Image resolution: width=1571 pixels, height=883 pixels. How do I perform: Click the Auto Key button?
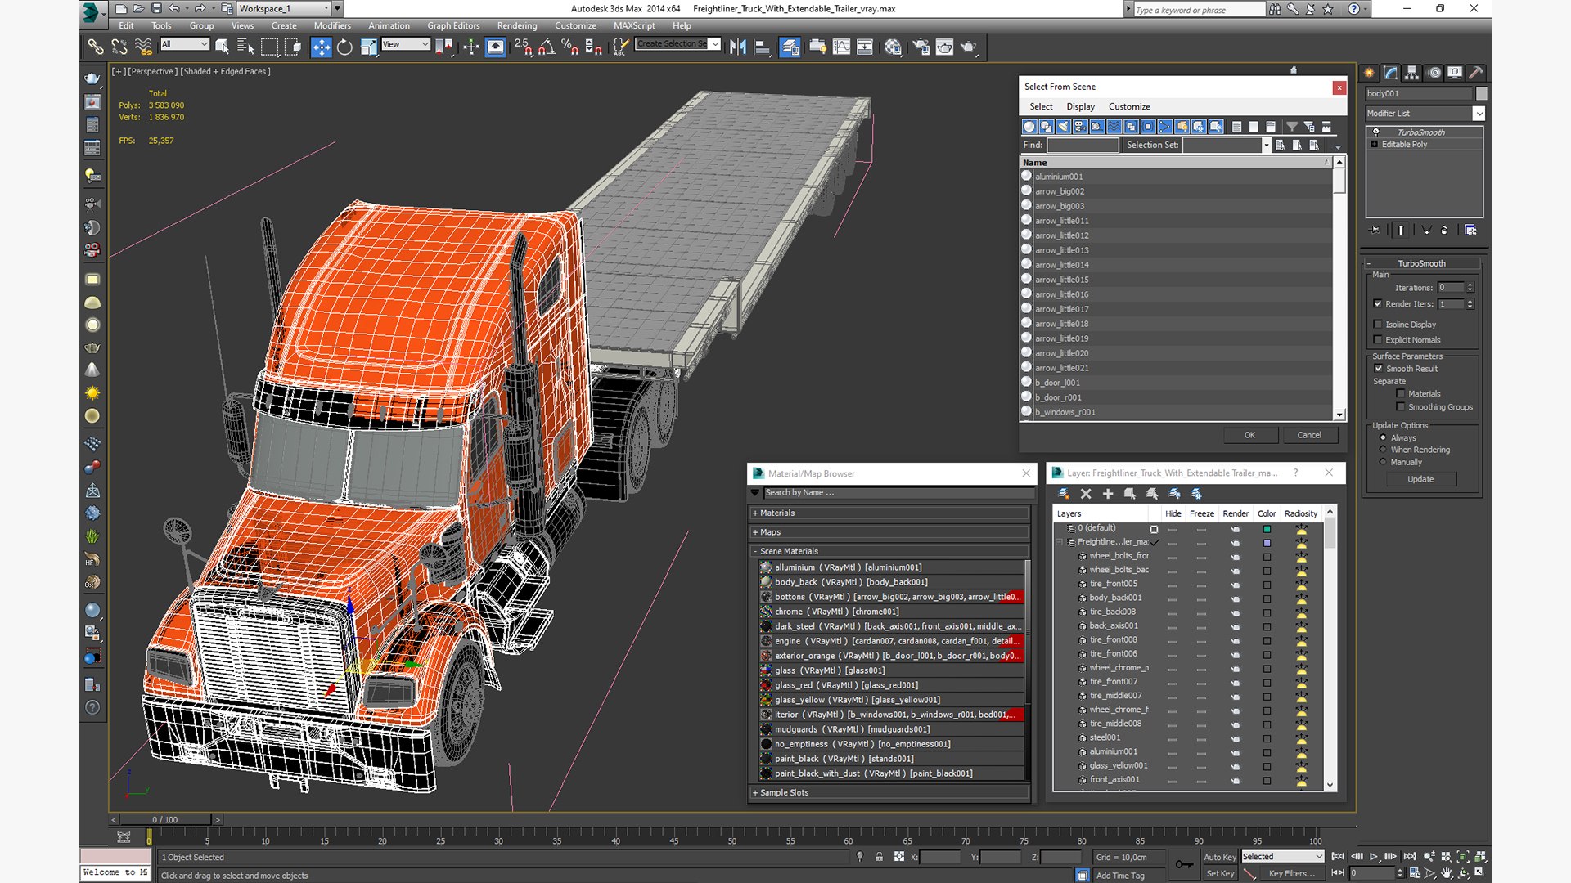pos(1219,858)
